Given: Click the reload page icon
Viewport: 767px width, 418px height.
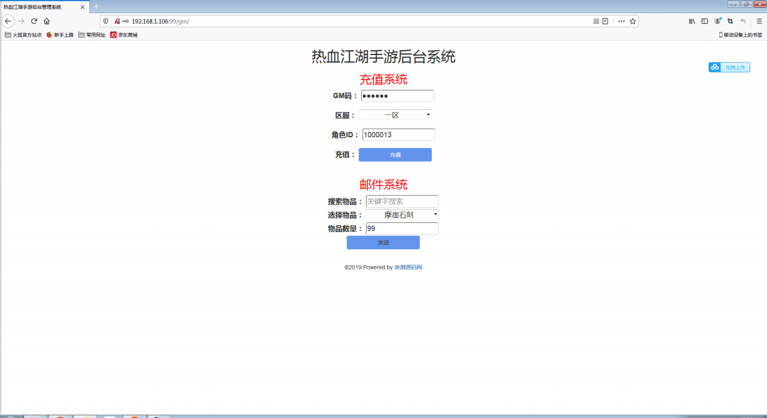Looking at the screenshot, I should click(x=34, y=21).
